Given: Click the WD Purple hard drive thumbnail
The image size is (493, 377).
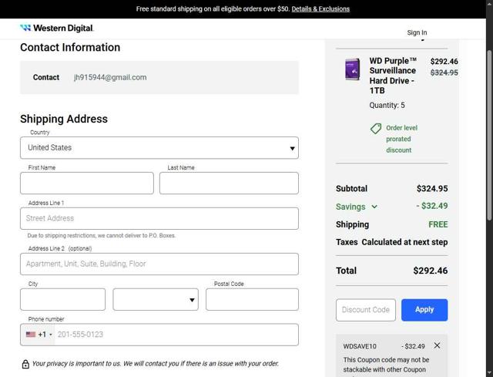Looking at the screenshot, I should pyautogui.click(x=353, y=69).
